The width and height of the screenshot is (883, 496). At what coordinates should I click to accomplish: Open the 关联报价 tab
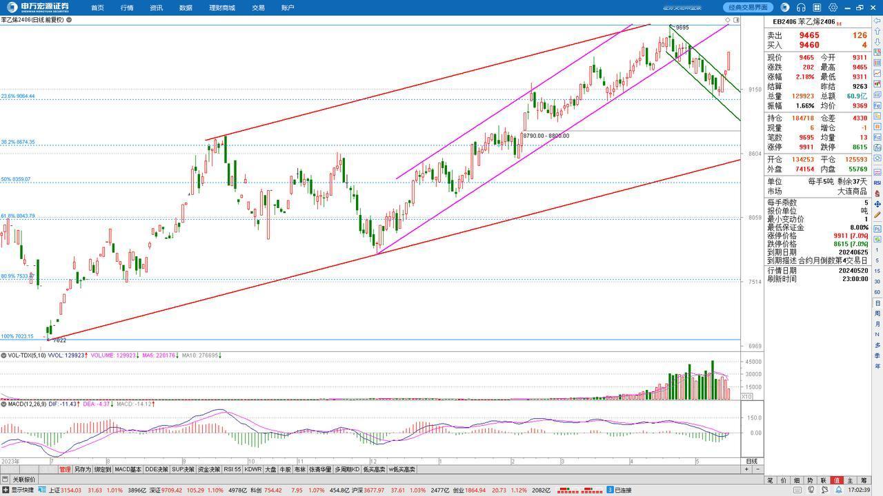click(24, 479)
